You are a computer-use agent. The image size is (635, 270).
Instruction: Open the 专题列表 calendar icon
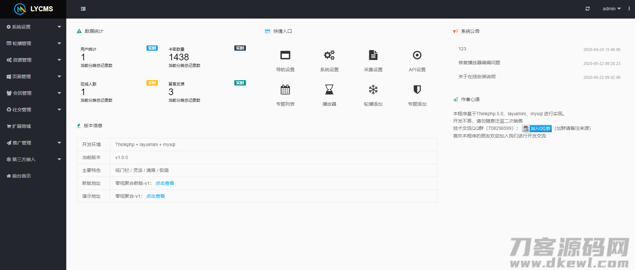pyautogui.click(x=285, y=90)
